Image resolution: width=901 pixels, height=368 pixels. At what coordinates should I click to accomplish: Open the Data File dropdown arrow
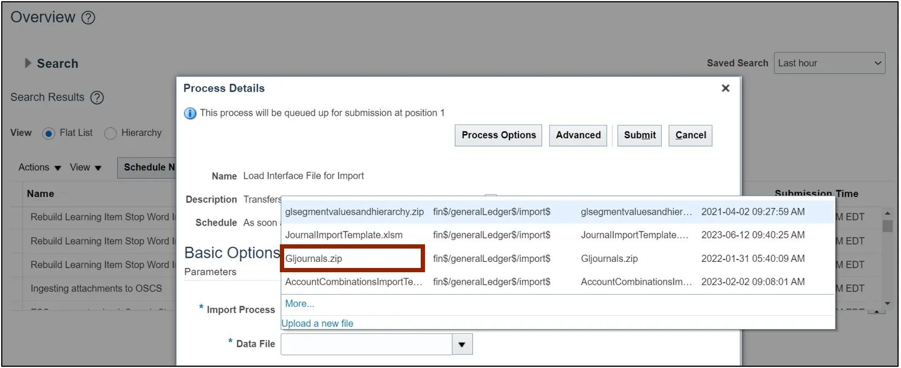tap(462, 344)
